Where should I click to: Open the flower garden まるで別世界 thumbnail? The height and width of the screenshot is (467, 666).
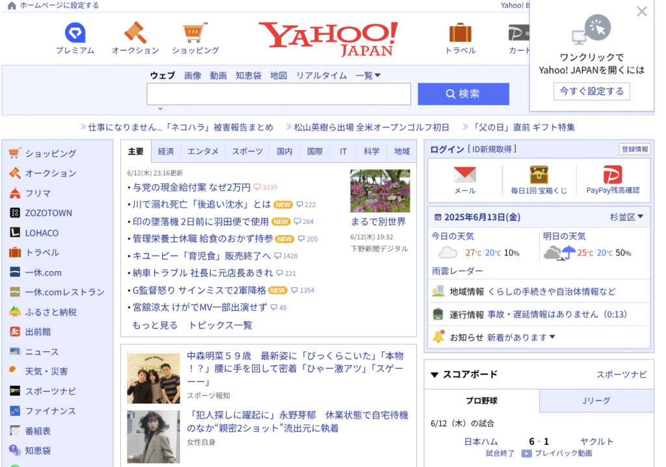(x=380, y=191)
